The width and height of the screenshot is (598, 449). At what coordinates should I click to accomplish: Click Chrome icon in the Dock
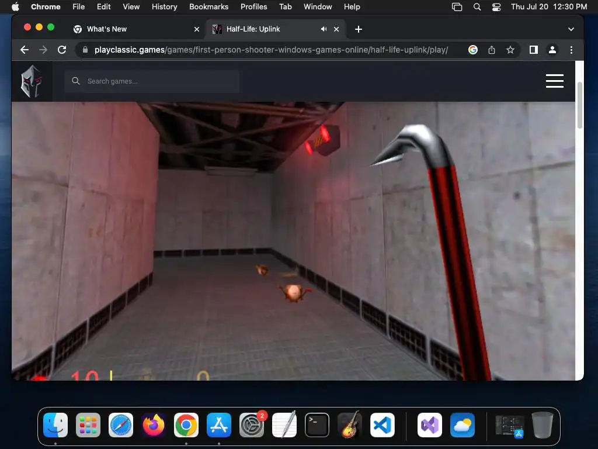186,425
